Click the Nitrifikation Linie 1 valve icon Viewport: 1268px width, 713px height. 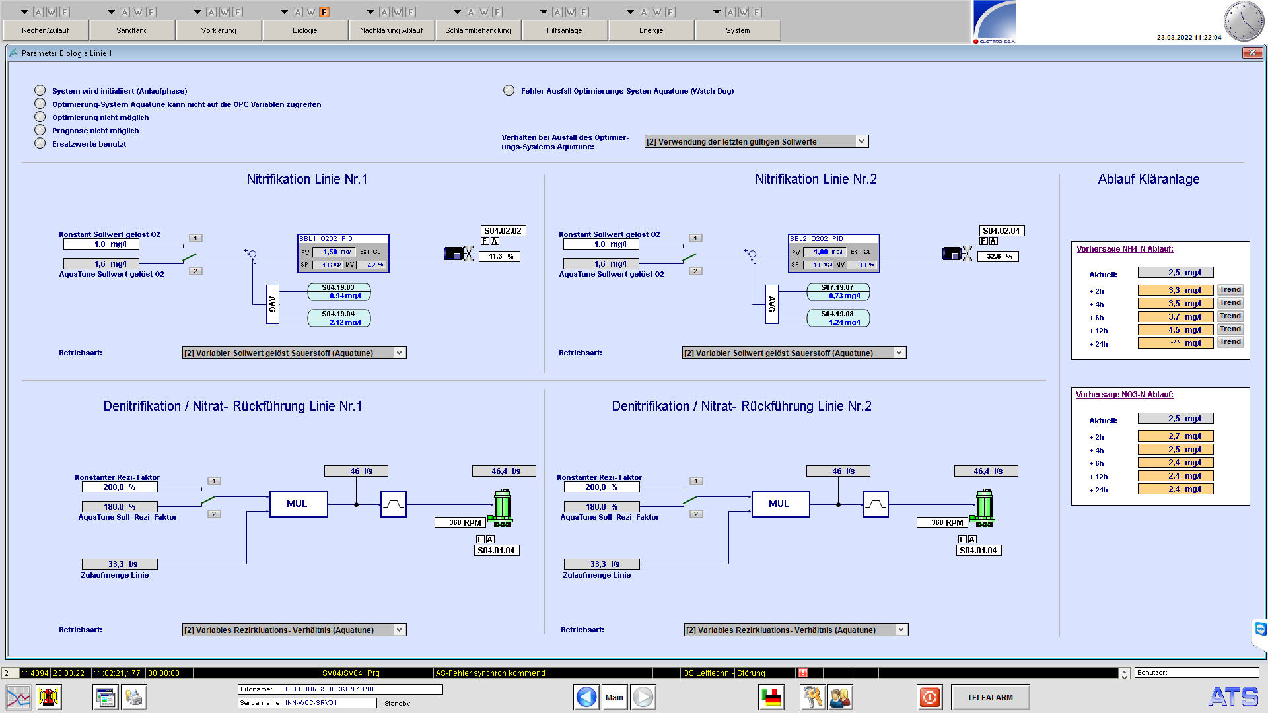pyautogui.click(x=468, y=254)
